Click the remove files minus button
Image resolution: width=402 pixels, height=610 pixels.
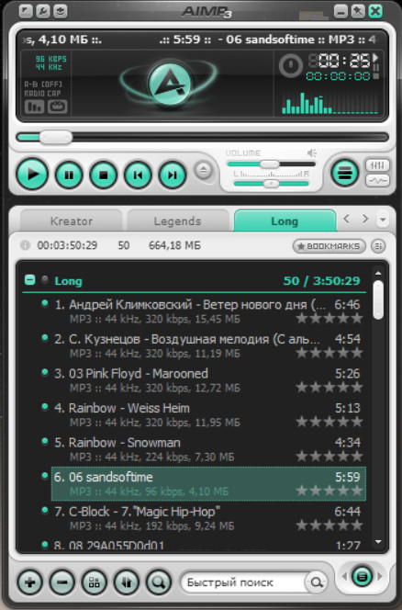[61, 582]
